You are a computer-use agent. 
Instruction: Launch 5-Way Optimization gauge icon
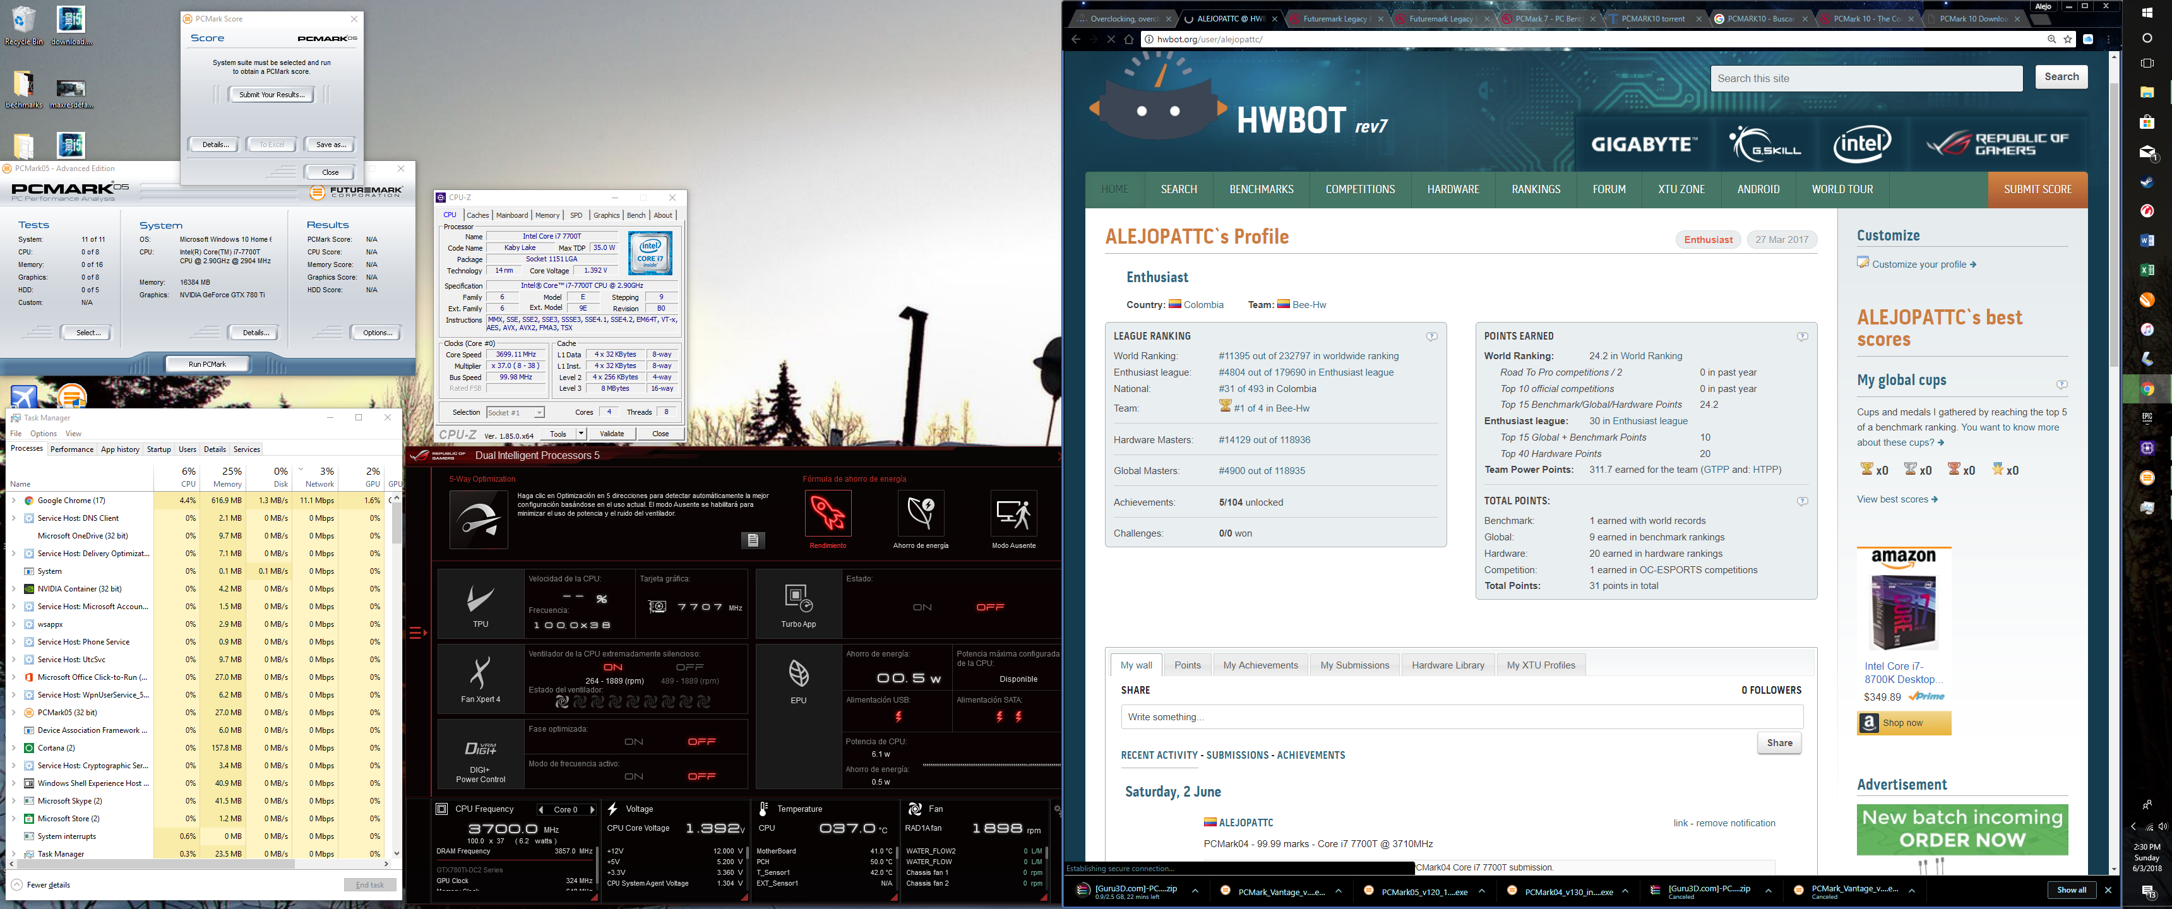(x=479, y=520)
